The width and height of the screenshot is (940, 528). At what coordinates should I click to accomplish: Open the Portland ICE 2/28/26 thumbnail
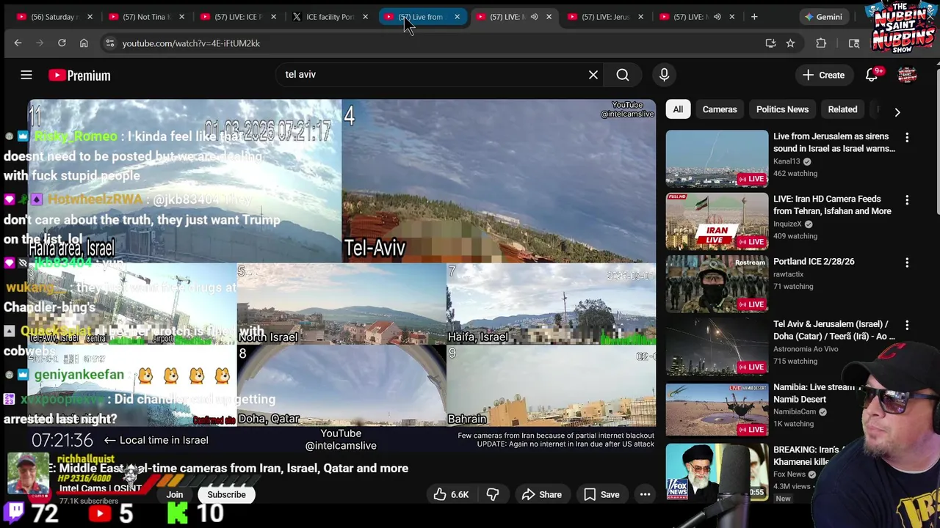pos(717,284)
